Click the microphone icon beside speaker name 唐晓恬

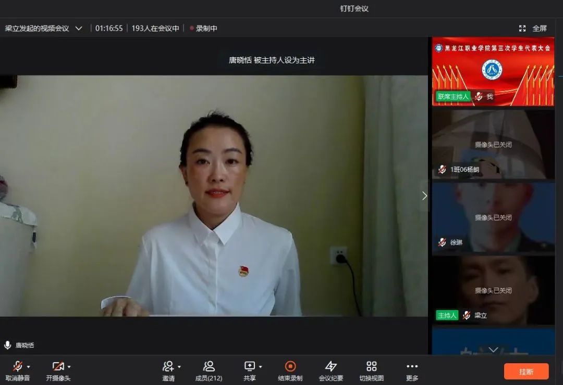(x=7, y=345)
